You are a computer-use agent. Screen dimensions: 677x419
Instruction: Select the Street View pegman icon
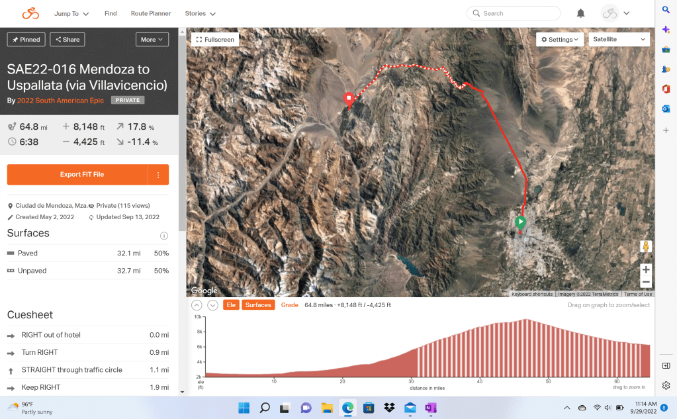(x=645, y=246)
